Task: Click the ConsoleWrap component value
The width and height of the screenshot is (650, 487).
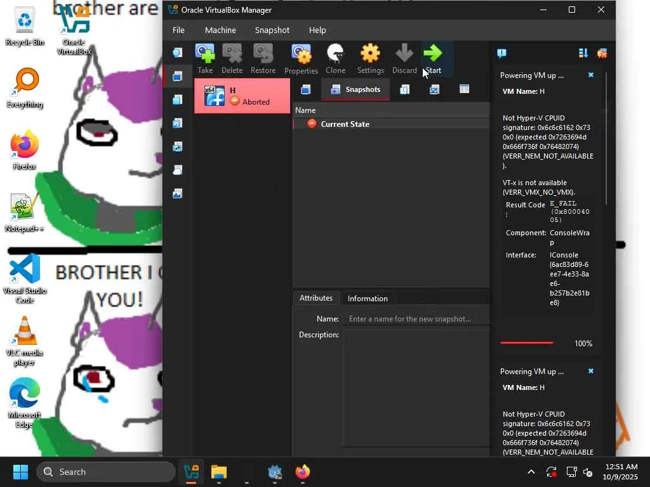Action: (569, 237)
